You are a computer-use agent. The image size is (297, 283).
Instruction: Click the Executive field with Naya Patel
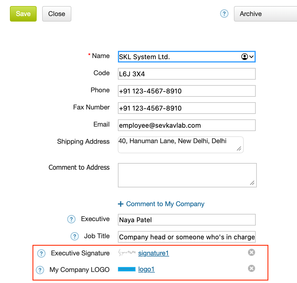point(187,220)
